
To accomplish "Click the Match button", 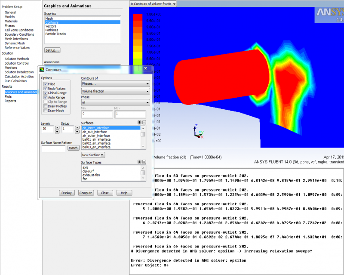I will tap(73, 148).
